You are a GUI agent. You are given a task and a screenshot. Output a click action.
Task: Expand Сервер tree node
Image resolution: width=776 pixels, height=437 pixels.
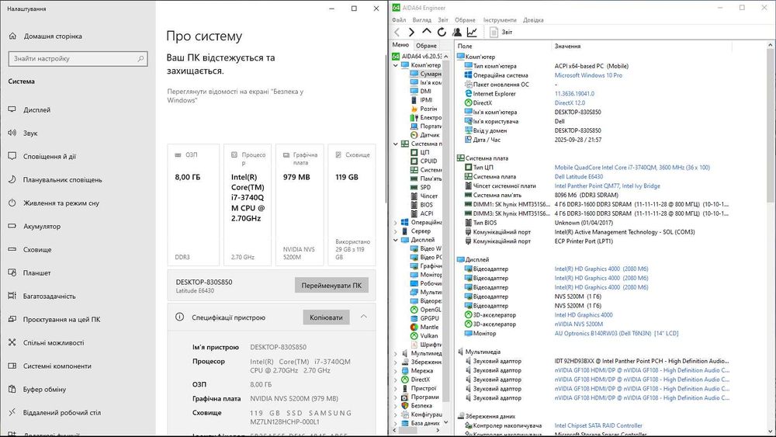pos(396,231)
